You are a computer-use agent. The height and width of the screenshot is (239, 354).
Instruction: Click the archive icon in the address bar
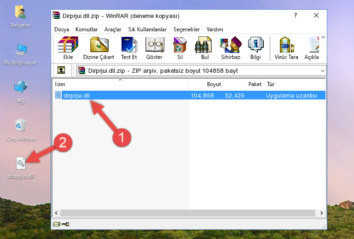tap(81, 71)
